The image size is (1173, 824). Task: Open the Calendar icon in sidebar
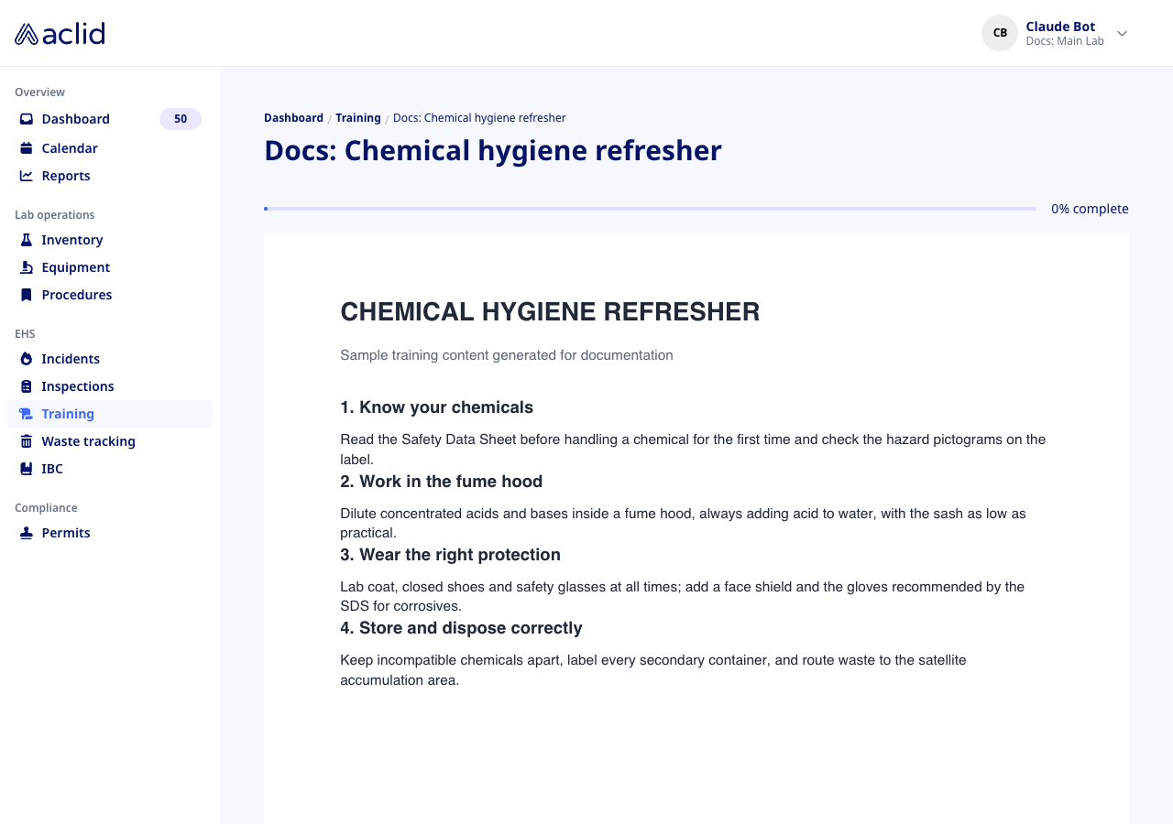[x=27, y=148]
